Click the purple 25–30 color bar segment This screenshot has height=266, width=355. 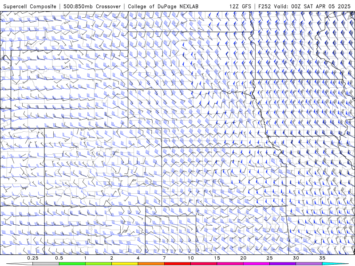(283, 264)
